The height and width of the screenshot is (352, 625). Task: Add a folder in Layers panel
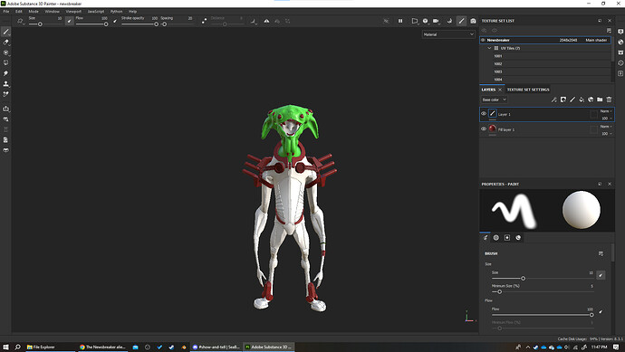[x=600, y=100]
